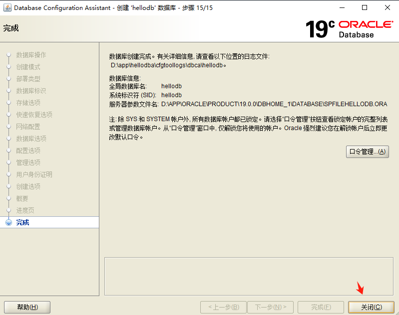The image size is (399, 315).
Task: Click the 上一步(B) back button
Action: (x=223, y=307)
